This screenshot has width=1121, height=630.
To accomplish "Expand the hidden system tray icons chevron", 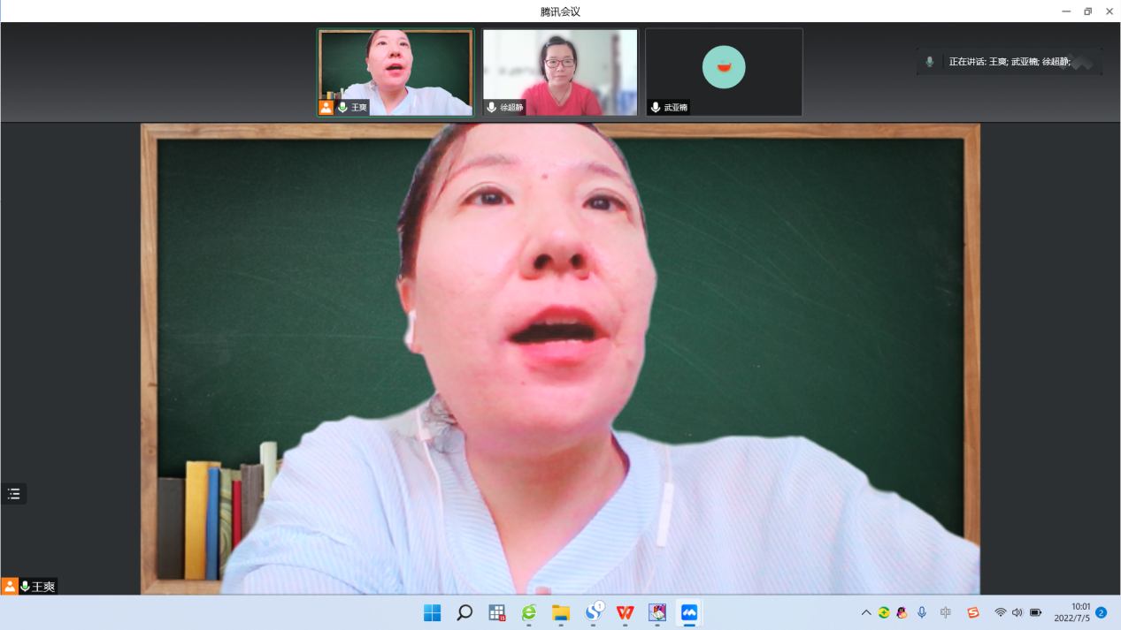I will 866,612.
